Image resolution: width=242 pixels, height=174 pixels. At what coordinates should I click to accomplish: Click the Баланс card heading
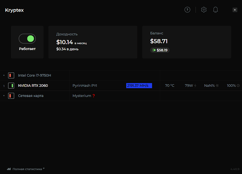[157, 33]
